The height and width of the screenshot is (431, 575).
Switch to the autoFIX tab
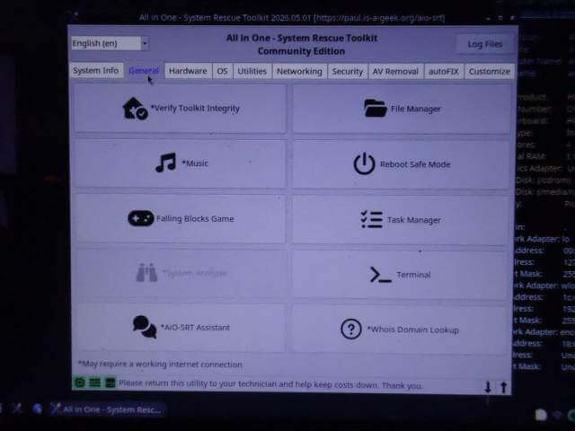pos(444,72)
